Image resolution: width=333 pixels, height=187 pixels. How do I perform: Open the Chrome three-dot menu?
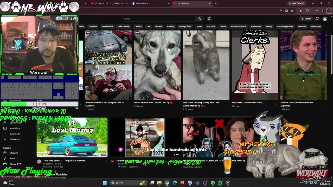click(329, 11)
